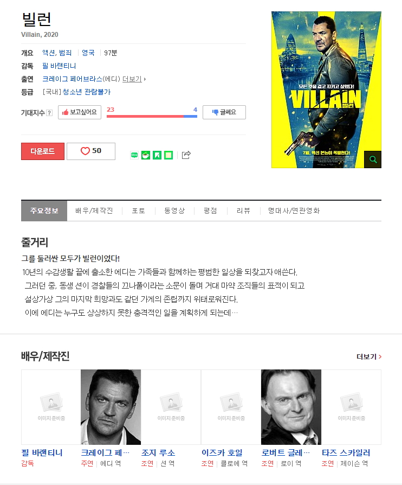The image size is (402, 485).
Task: Vote 글쎄요 thumbs-down button
Action: (224, 112)
